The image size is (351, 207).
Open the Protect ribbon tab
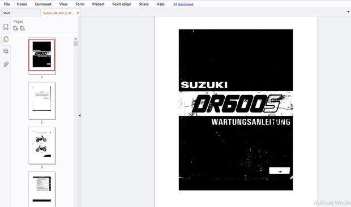(x=99, y=4)
